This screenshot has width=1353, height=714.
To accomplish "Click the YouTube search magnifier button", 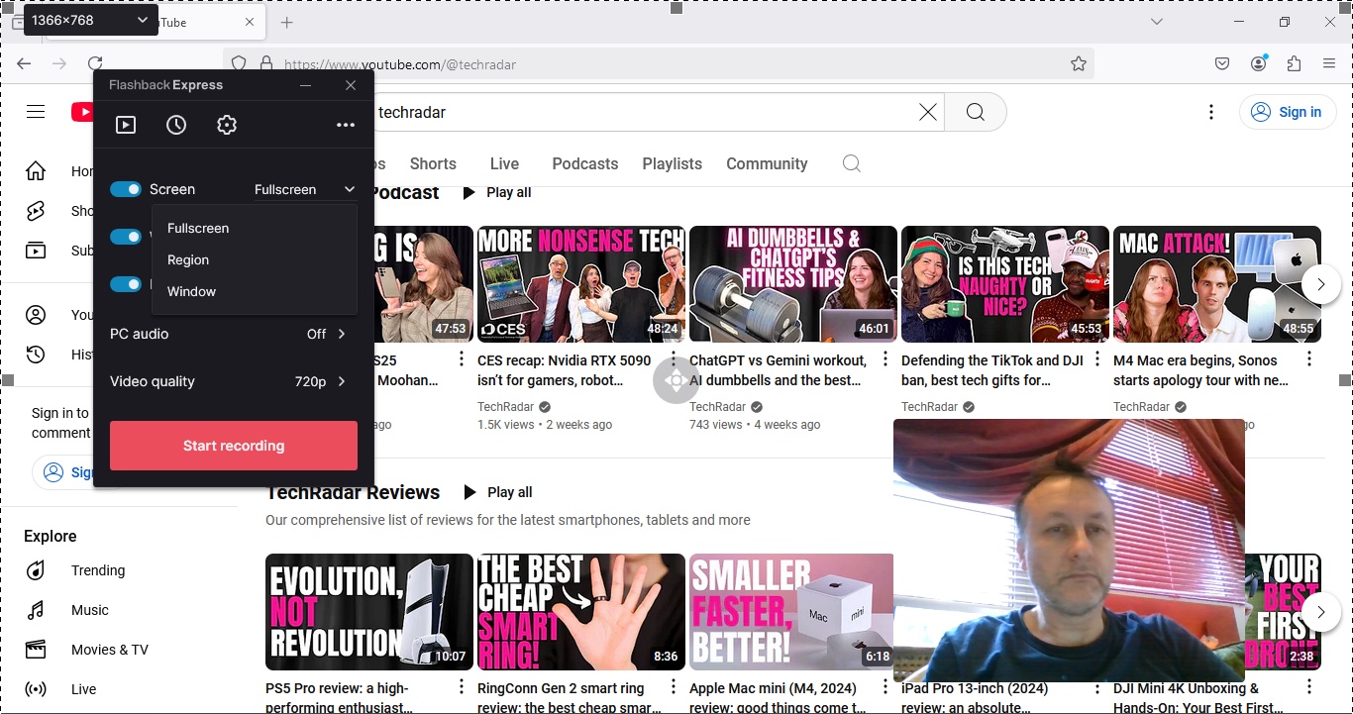I will click(x=976, y=112).
